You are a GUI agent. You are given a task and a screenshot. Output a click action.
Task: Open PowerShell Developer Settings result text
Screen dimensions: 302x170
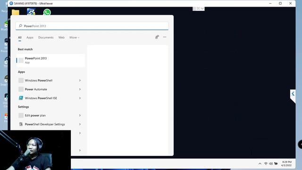coord(45,124)
